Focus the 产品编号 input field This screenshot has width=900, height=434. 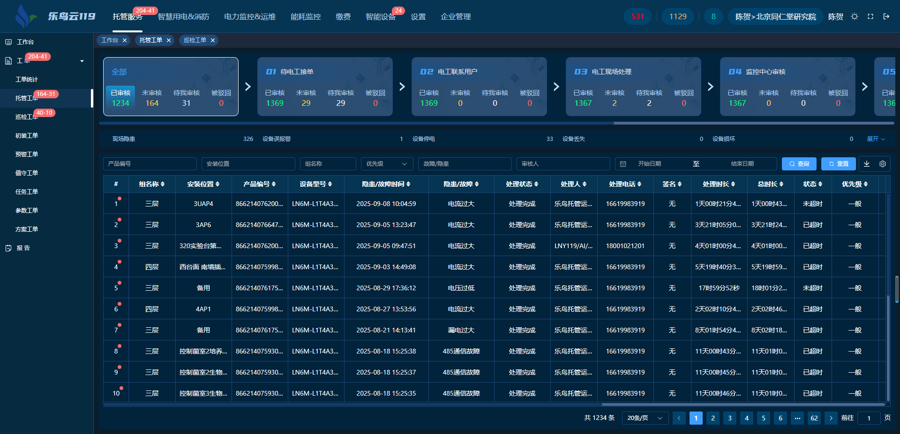tap(150, 164)
